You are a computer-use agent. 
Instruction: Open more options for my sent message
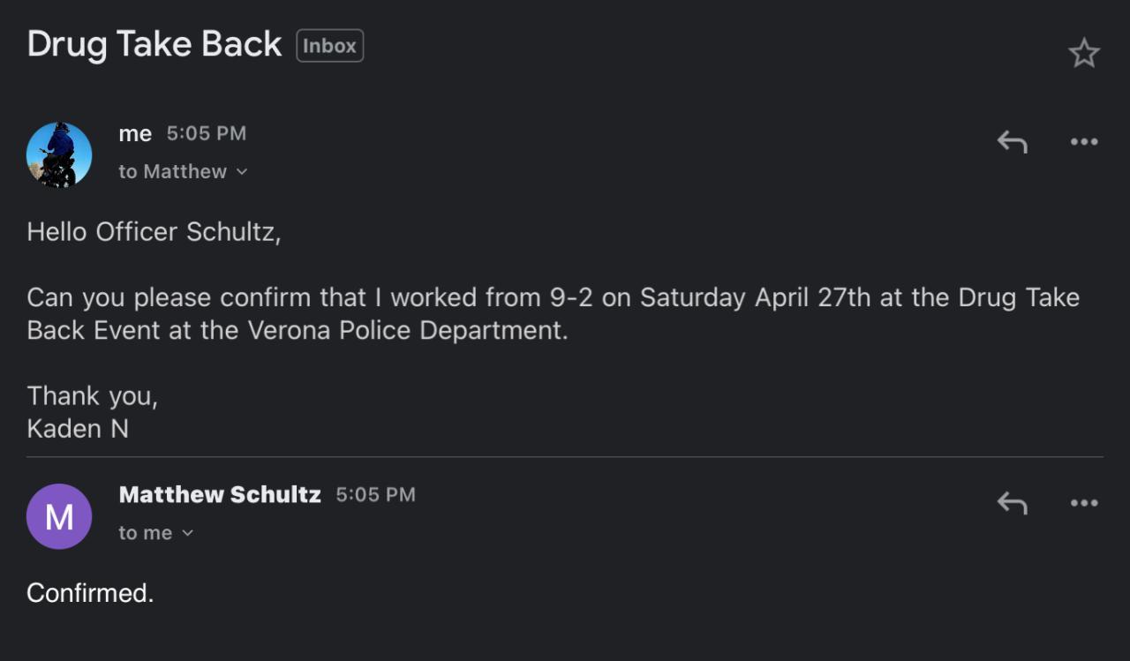(1083, 141)
